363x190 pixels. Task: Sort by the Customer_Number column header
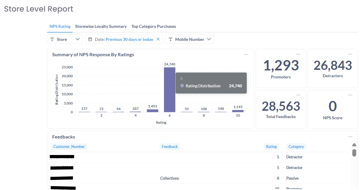[69, 146]
